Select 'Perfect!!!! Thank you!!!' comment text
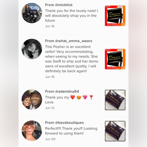147x147 pixels. coord(71,131)
